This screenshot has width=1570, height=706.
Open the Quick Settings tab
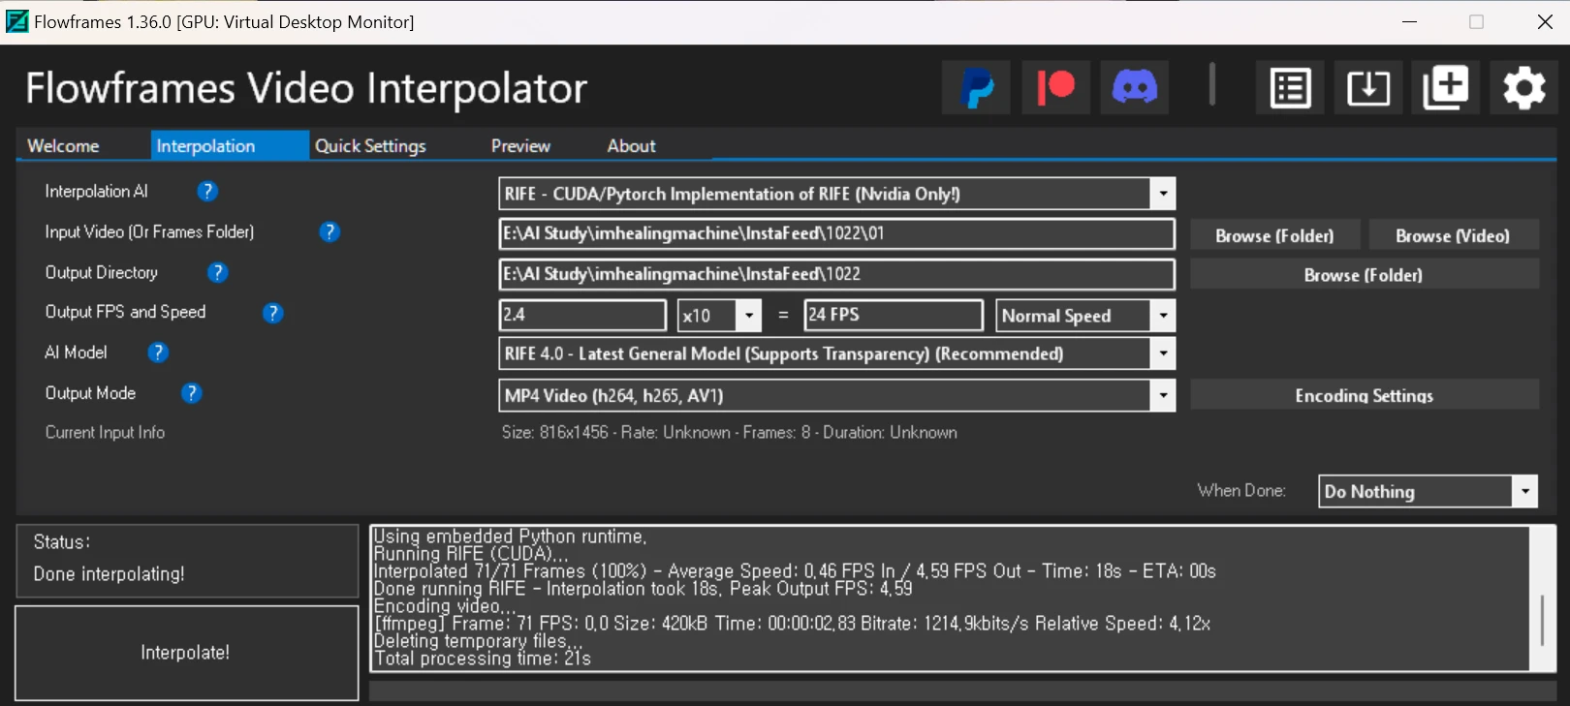[370, 146]
